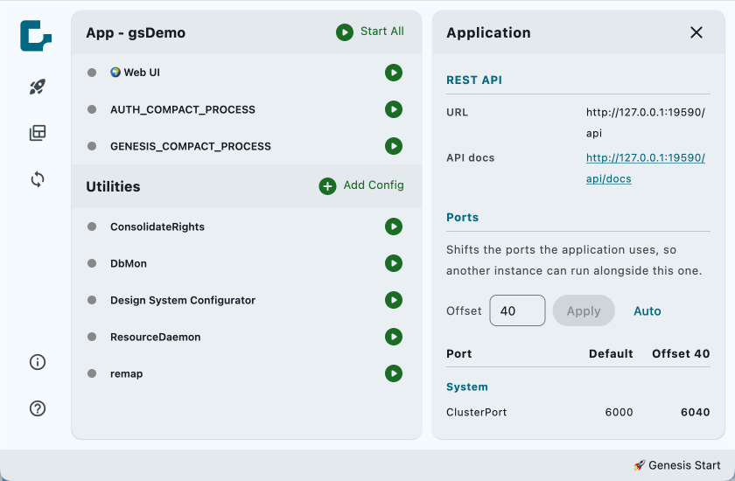This screenshot has height=481, width=735.
Task: Click the Design System Configurator status dot
Action: click(x=92, y=300)
